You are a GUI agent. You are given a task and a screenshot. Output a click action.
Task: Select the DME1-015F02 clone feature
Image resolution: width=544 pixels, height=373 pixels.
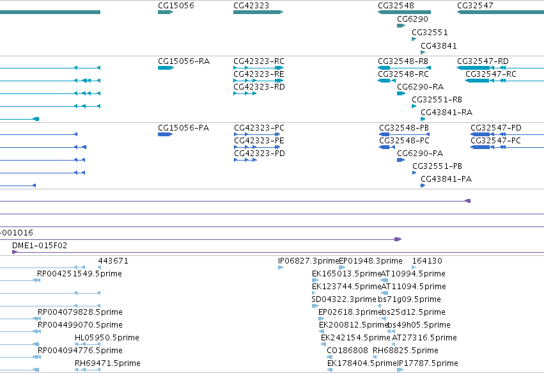[x=40, y=246]
